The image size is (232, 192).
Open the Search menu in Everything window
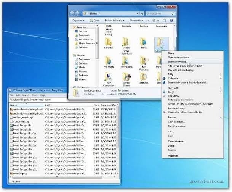(26, 95)
